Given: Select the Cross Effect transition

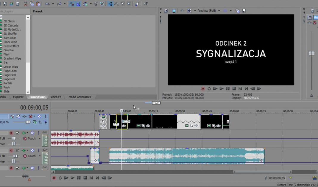Looking at the screenshot, I should click(11, 46).
